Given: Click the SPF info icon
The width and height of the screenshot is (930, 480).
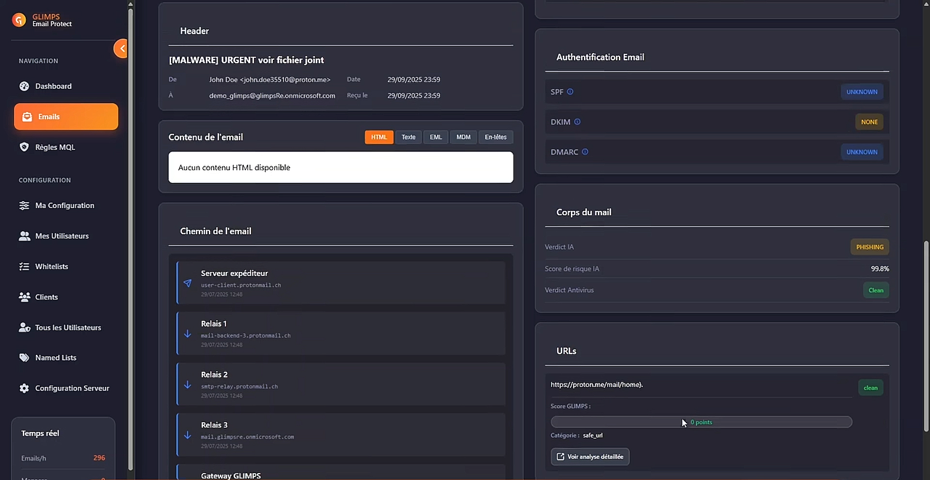Looking at the screenshot, I should [570, 92].
